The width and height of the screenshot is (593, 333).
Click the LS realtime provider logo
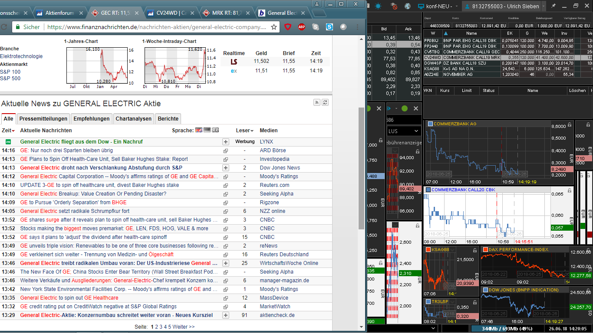pyautogui.click(x=234, y=62)
